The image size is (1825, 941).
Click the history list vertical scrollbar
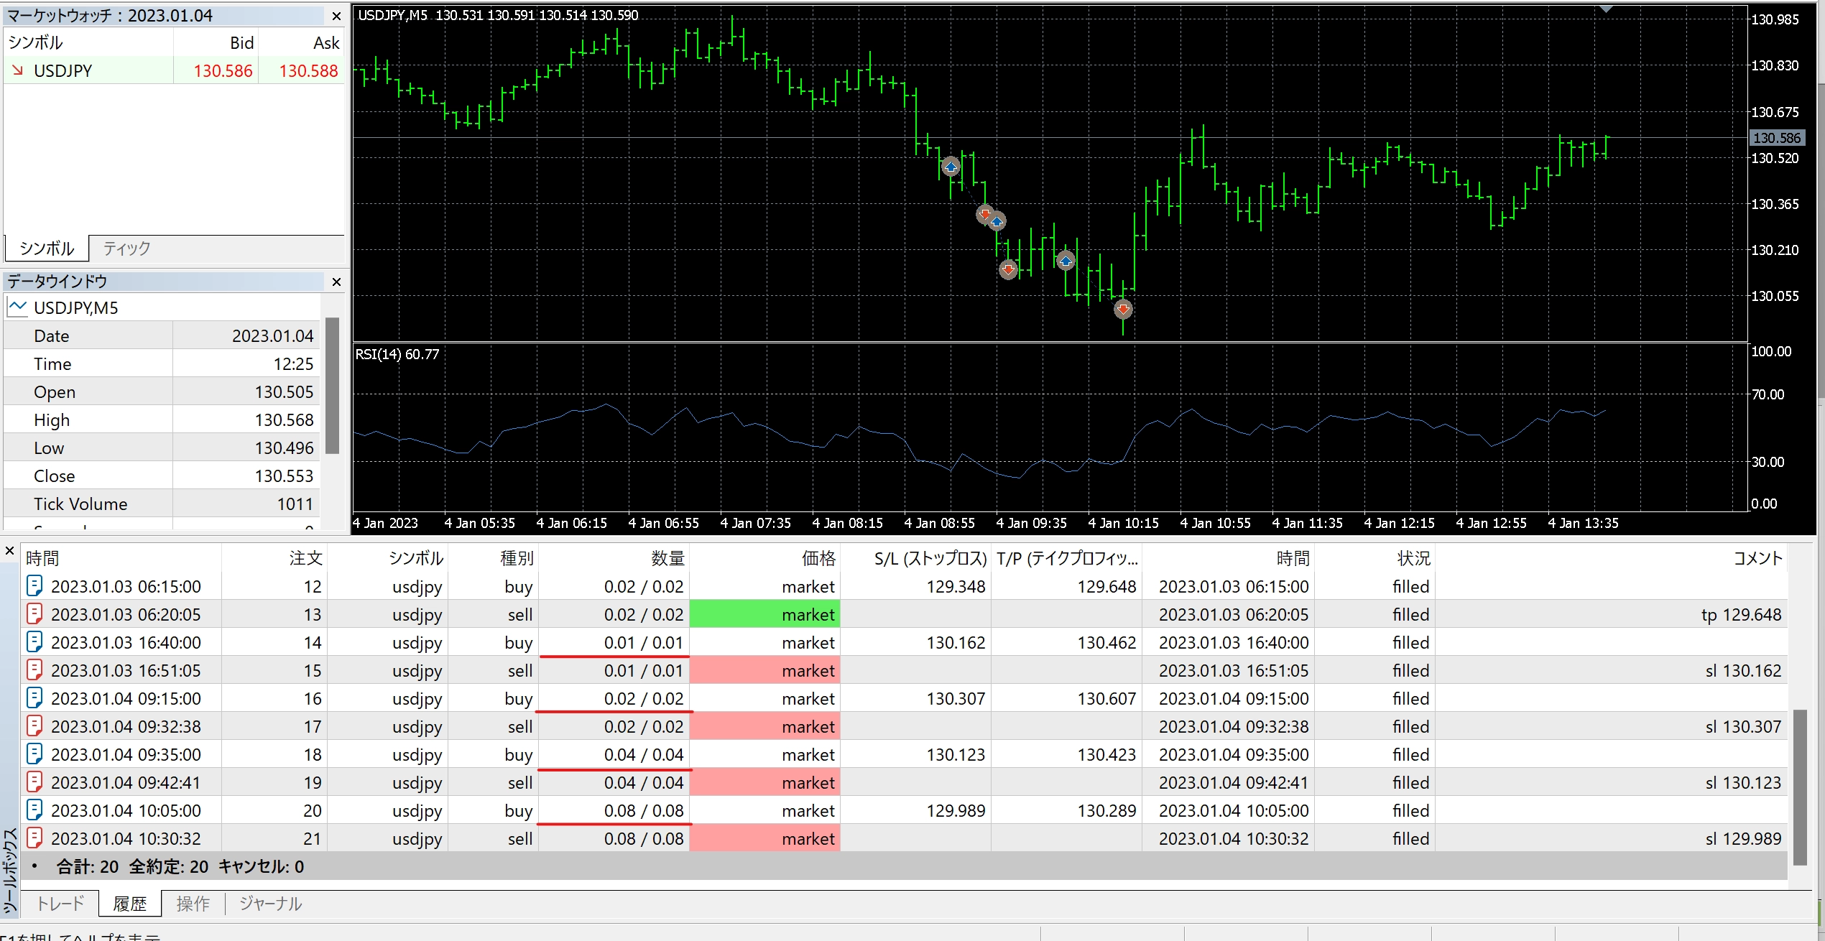(x=1800, y=787)
